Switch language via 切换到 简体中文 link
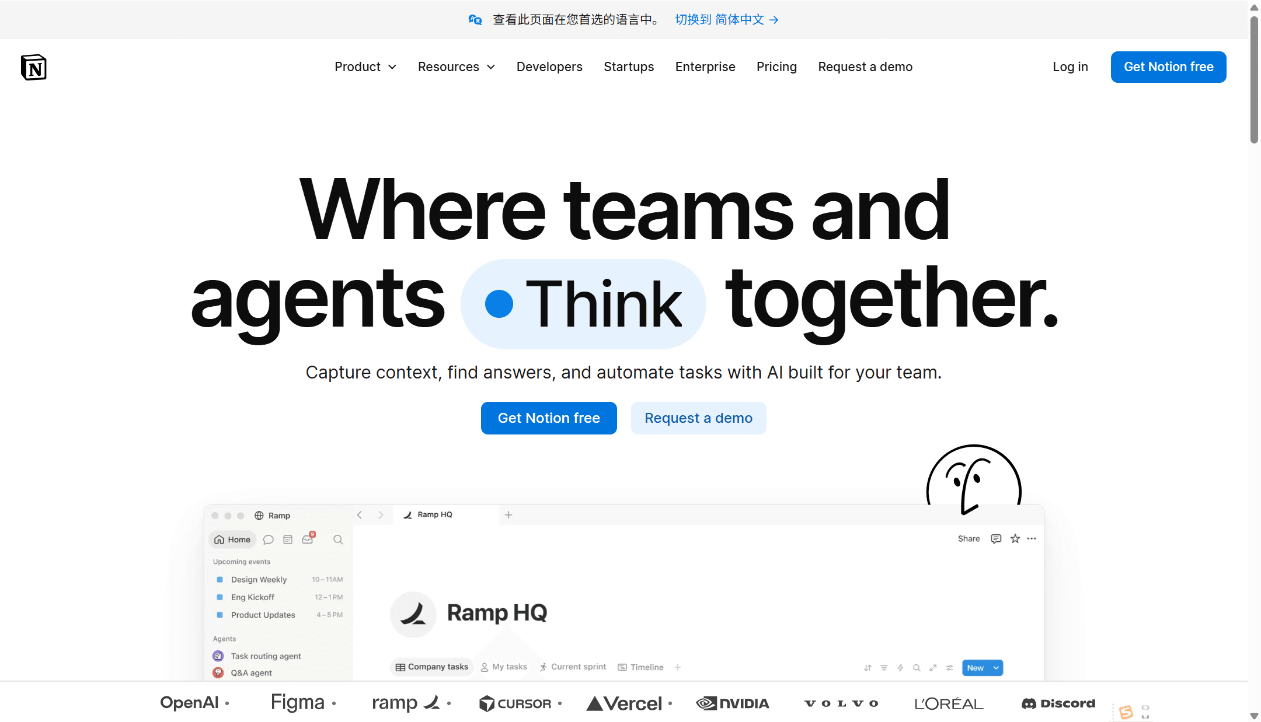The image size is (1261, 722). 727,20
